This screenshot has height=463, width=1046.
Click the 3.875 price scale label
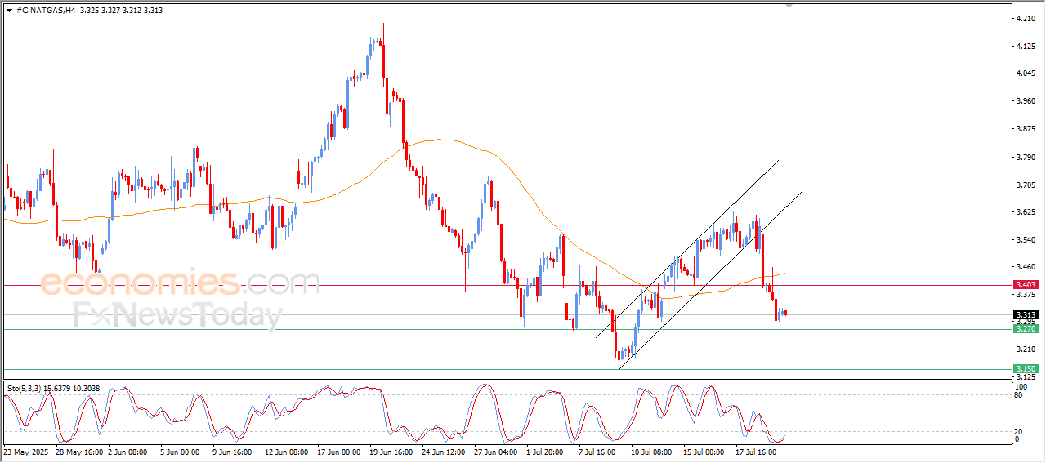[x=1027, y=129]
